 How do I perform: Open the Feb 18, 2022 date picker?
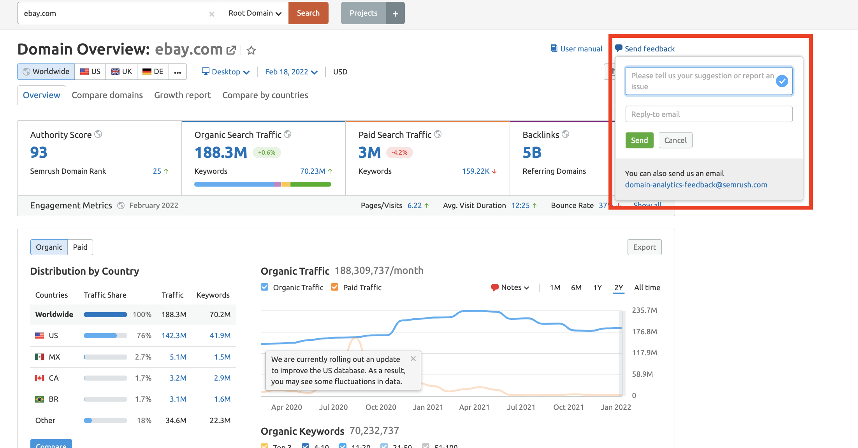[291, 72]
